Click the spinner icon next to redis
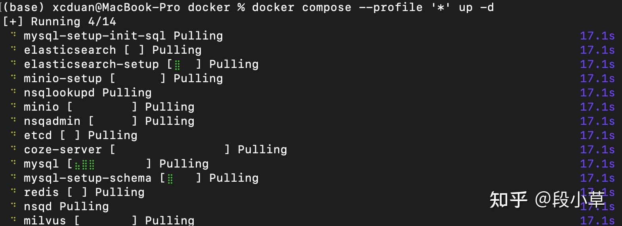 click(x=14, y=192)
